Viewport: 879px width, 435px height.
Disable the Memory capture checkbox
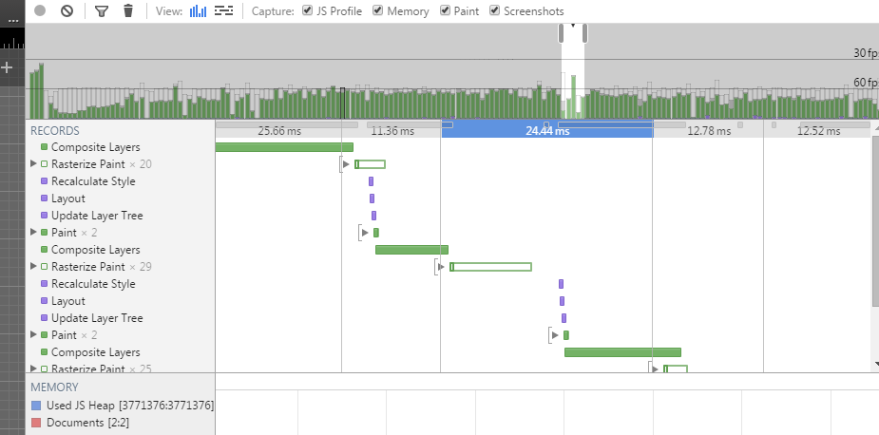(378, 10)
